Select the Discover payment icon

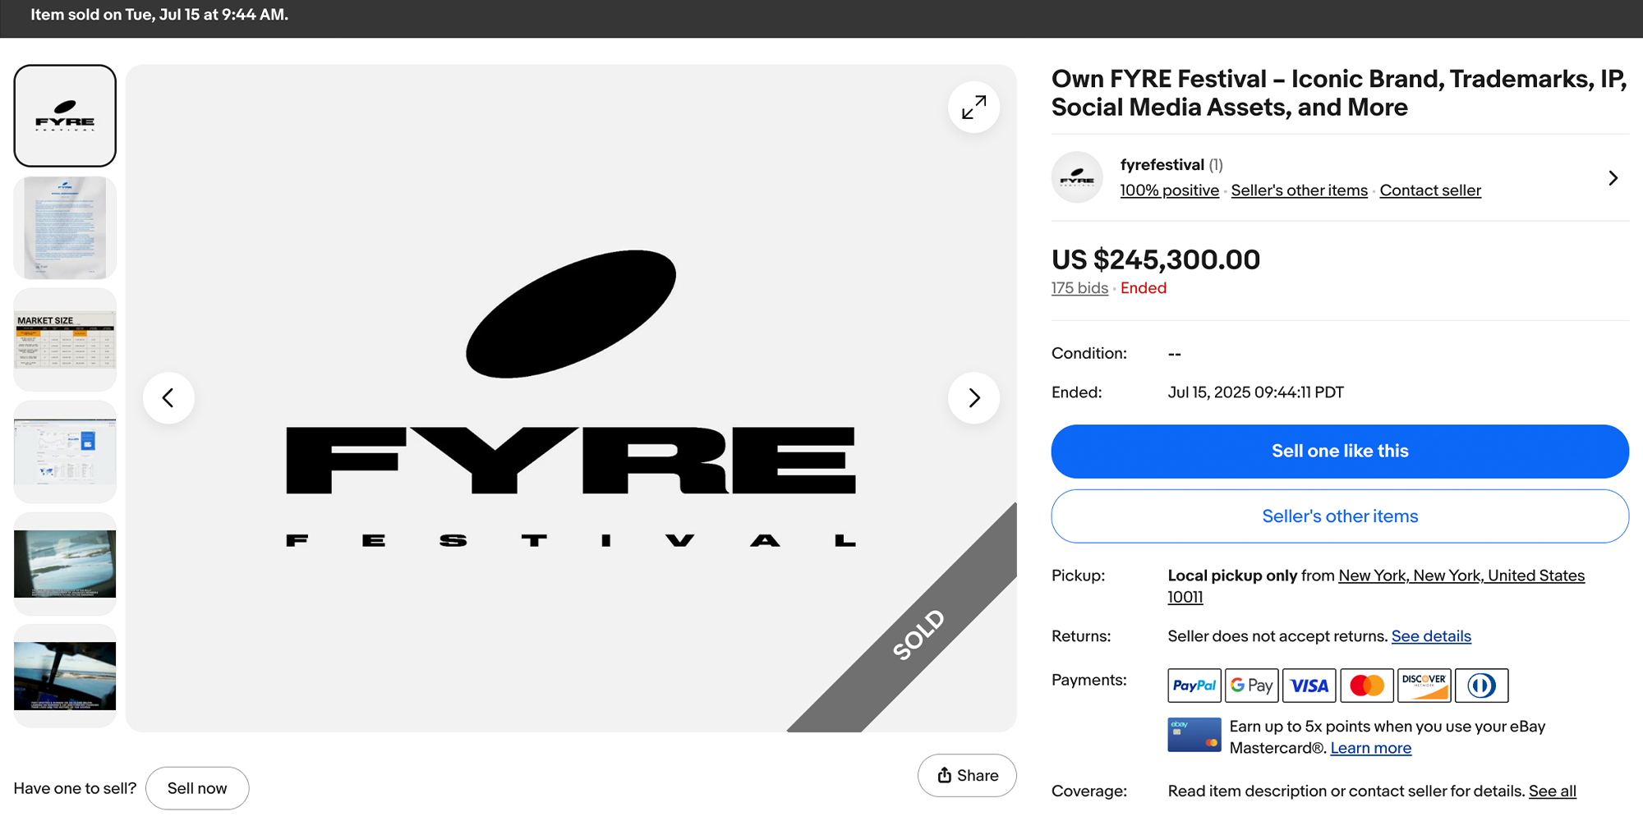coord(1424,686)
